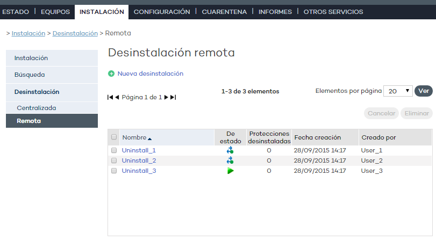Click the sort arrow next to Nombre
Viewport: 436px width, 241px height.
click(x=149, y=139)
